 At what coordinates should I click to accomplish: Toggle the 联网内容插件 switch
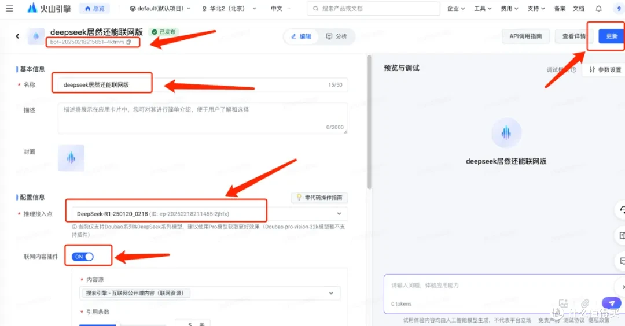[83, 257]
